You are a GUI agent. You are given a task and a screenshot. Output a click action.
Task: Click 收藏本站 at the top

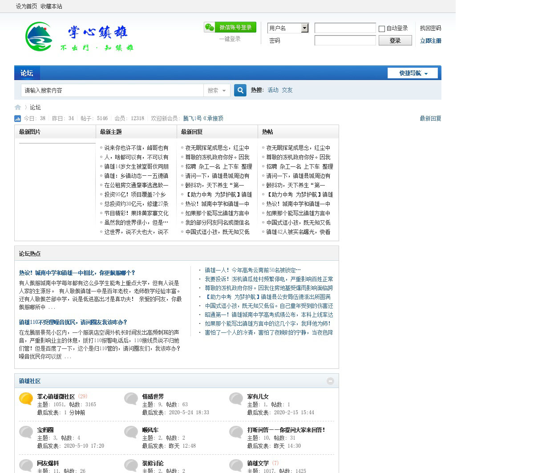click(51, 6)
